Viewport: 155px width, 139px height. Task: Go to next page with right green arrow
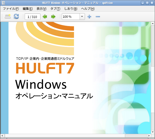53,17
